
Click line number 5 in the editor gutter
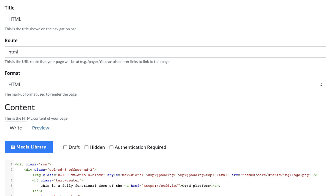click(11, 186)
